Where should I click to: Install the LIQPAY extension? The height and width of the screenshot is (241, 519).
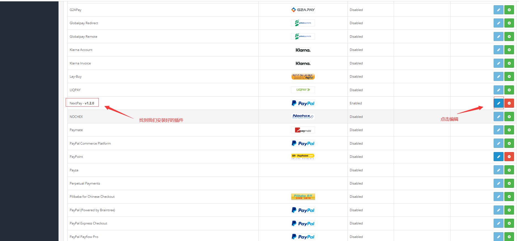point(509,90)
